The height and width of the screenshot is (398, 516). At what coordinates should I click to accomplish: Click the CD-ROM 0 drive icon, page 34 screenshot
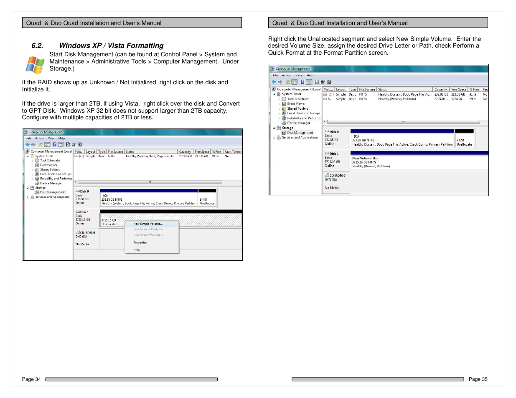tap(78, 232)
